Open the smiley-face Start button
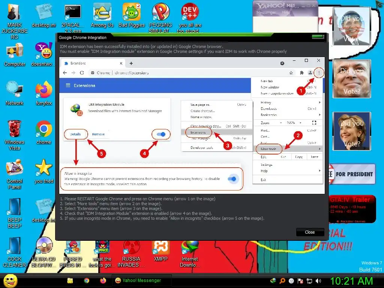Viewport: 384px width, 288px height. tap(10, 280)
